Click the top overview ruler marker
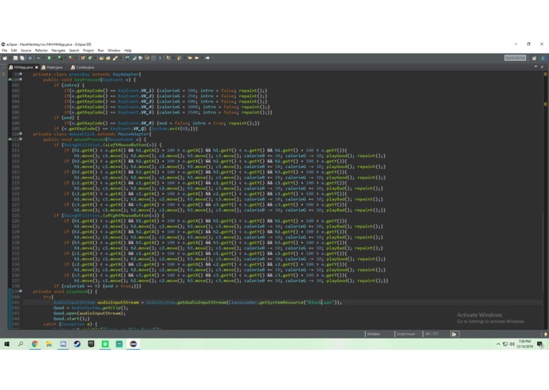The width and height of the screenshot is (549, 390). click(x=545, y=74)
